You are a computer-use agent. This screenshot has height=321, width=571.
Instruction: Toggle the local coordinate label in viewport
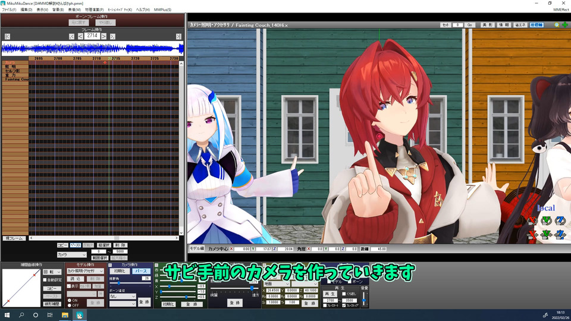pyautogui.click(x=545, y=208)
